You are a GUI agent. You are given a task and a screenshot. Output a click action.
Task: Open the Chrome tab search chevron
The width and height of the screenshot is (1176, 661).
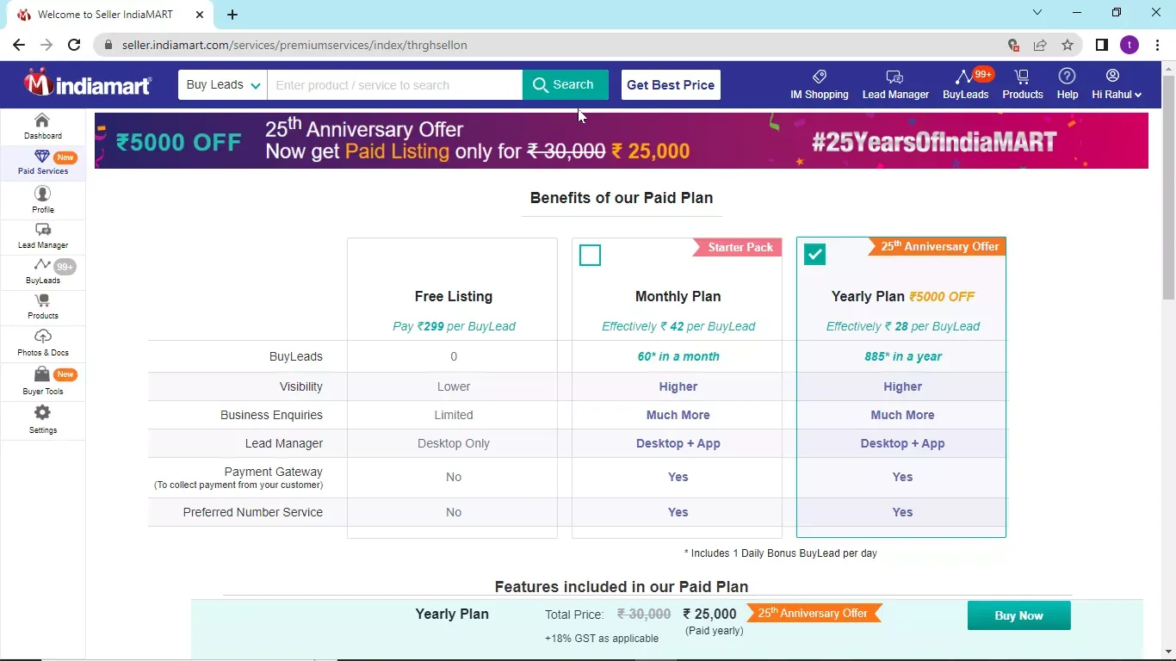(x=1037, y=12)
